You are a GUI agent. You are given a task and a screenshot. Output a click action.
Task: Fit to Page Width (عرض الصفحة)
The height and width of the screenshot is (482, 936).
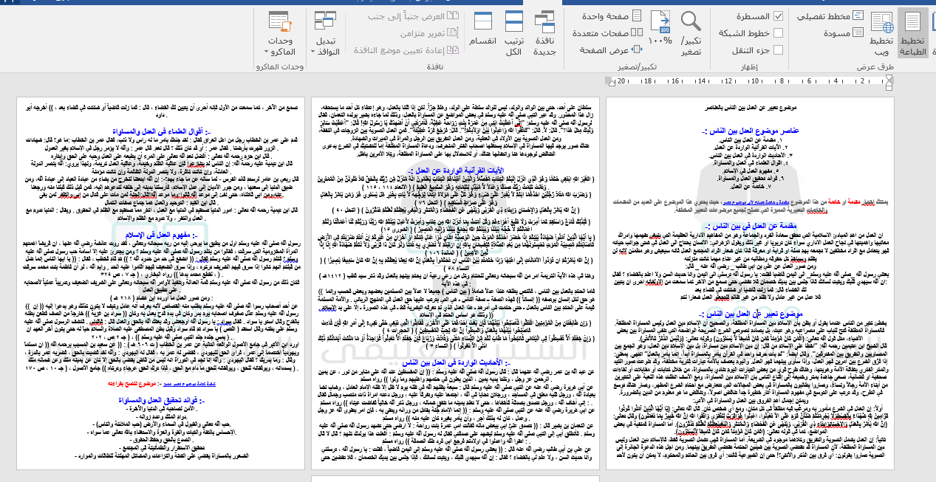612,51
